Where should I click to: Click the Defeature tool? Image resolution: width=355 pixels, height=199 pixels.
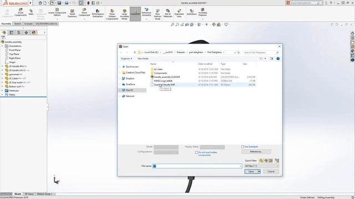191,12
